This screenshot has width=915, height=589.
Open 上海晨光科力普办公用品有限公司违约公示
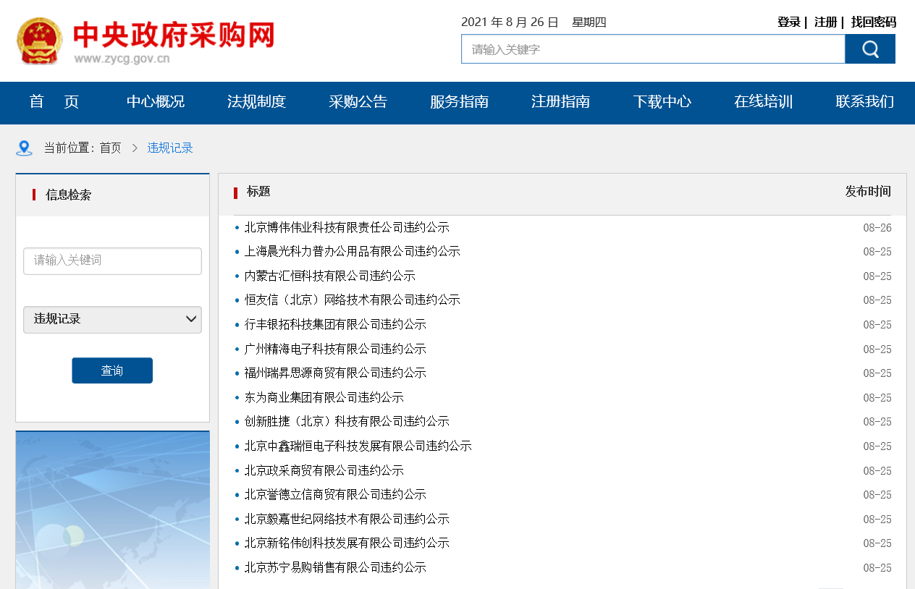(x=353, y=252)
